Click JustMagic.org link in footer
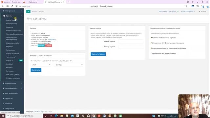The height and width of the screenshot is (118, 210). coord(38,111)
